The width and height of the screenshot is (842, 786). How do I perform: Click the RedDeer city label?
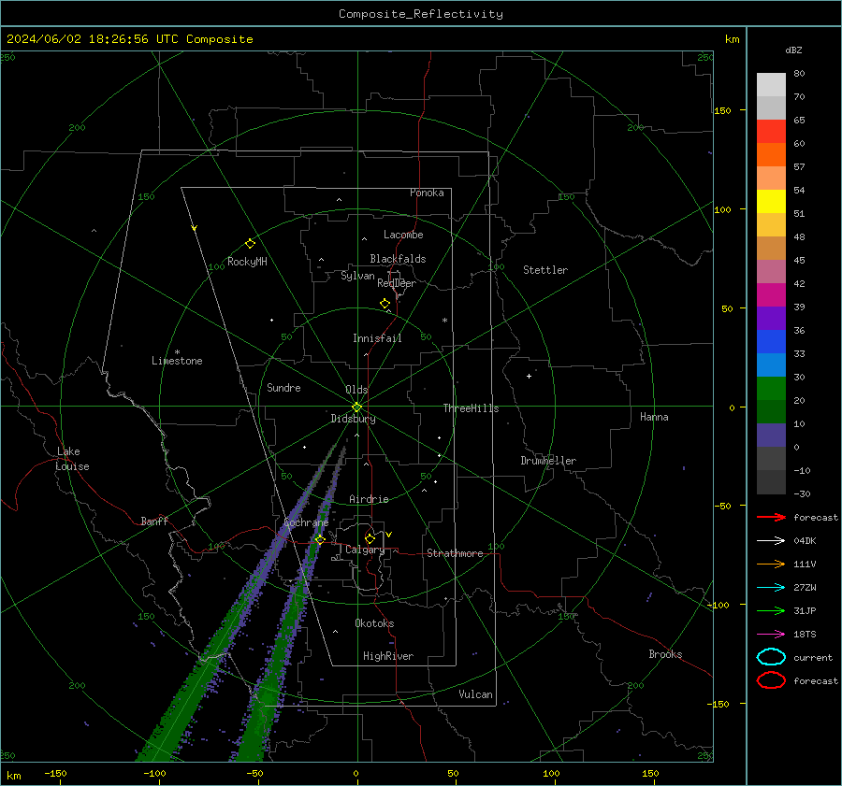pyautogui.click(x=397, y=283)
